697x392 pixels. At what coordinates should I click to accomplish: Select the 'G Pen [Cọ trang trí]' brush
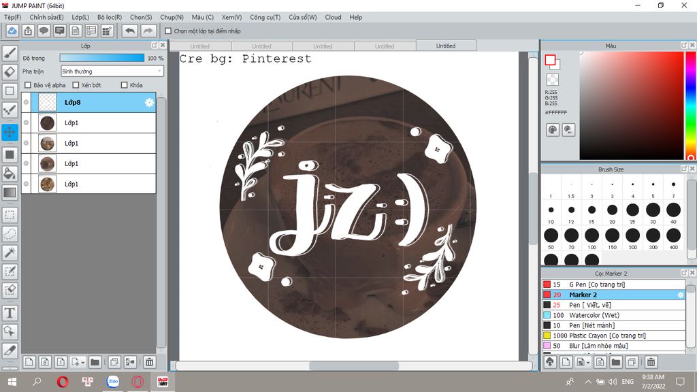[x=613, y=284]
